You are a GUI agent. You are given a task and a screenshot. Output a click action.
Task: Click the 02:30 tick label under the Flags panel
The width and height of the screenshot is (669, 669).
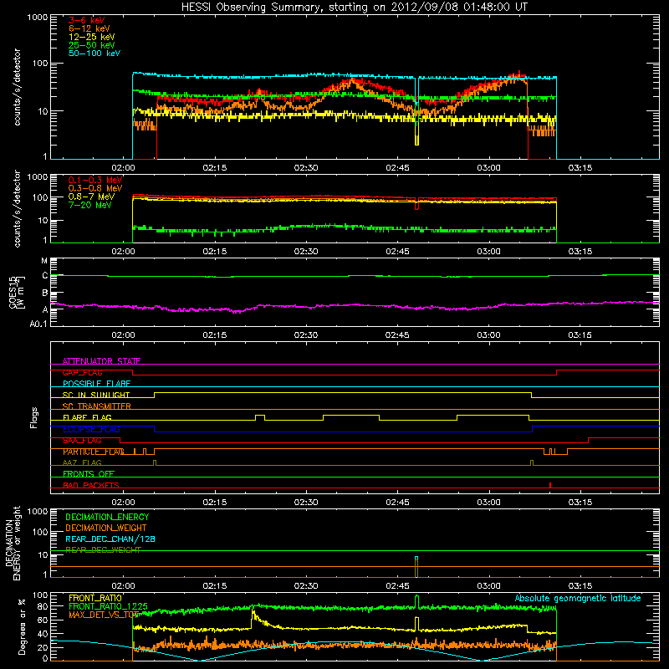pyautogui.click(x=306, y=503)
